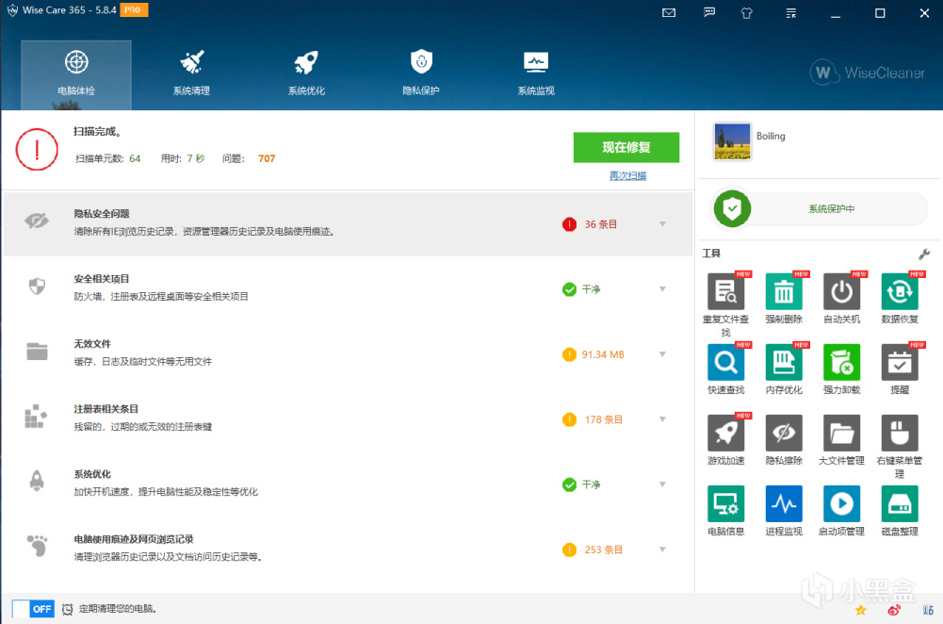Image resolution: width=943 pixels, height=624 pixels.
Task: Select the 无效文件 row title
Action: (x=92, y=344)
